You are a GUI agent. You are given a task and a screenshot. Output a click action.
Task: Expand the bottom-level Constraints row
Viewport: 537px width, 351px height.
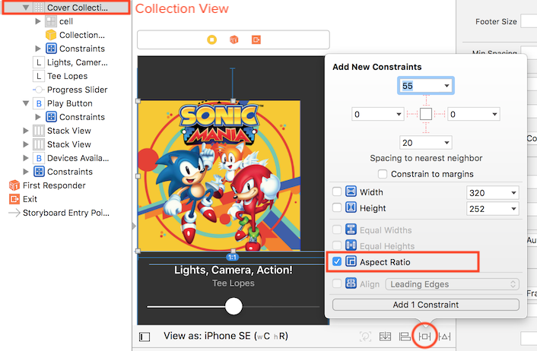click(x=26, y=172)
